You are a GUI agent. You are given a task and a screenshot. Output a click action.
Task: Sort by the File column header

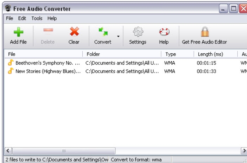point(43,54)
